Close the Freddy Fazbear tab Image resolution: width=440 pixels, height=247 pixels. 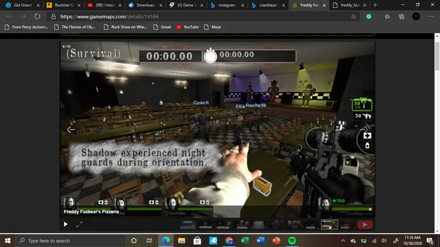pos(324,5)
